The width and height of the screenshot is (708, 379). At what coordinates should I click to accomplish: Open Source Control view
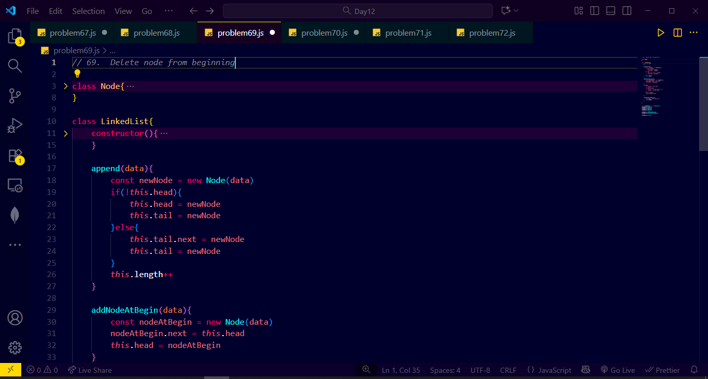coord(15,96)
